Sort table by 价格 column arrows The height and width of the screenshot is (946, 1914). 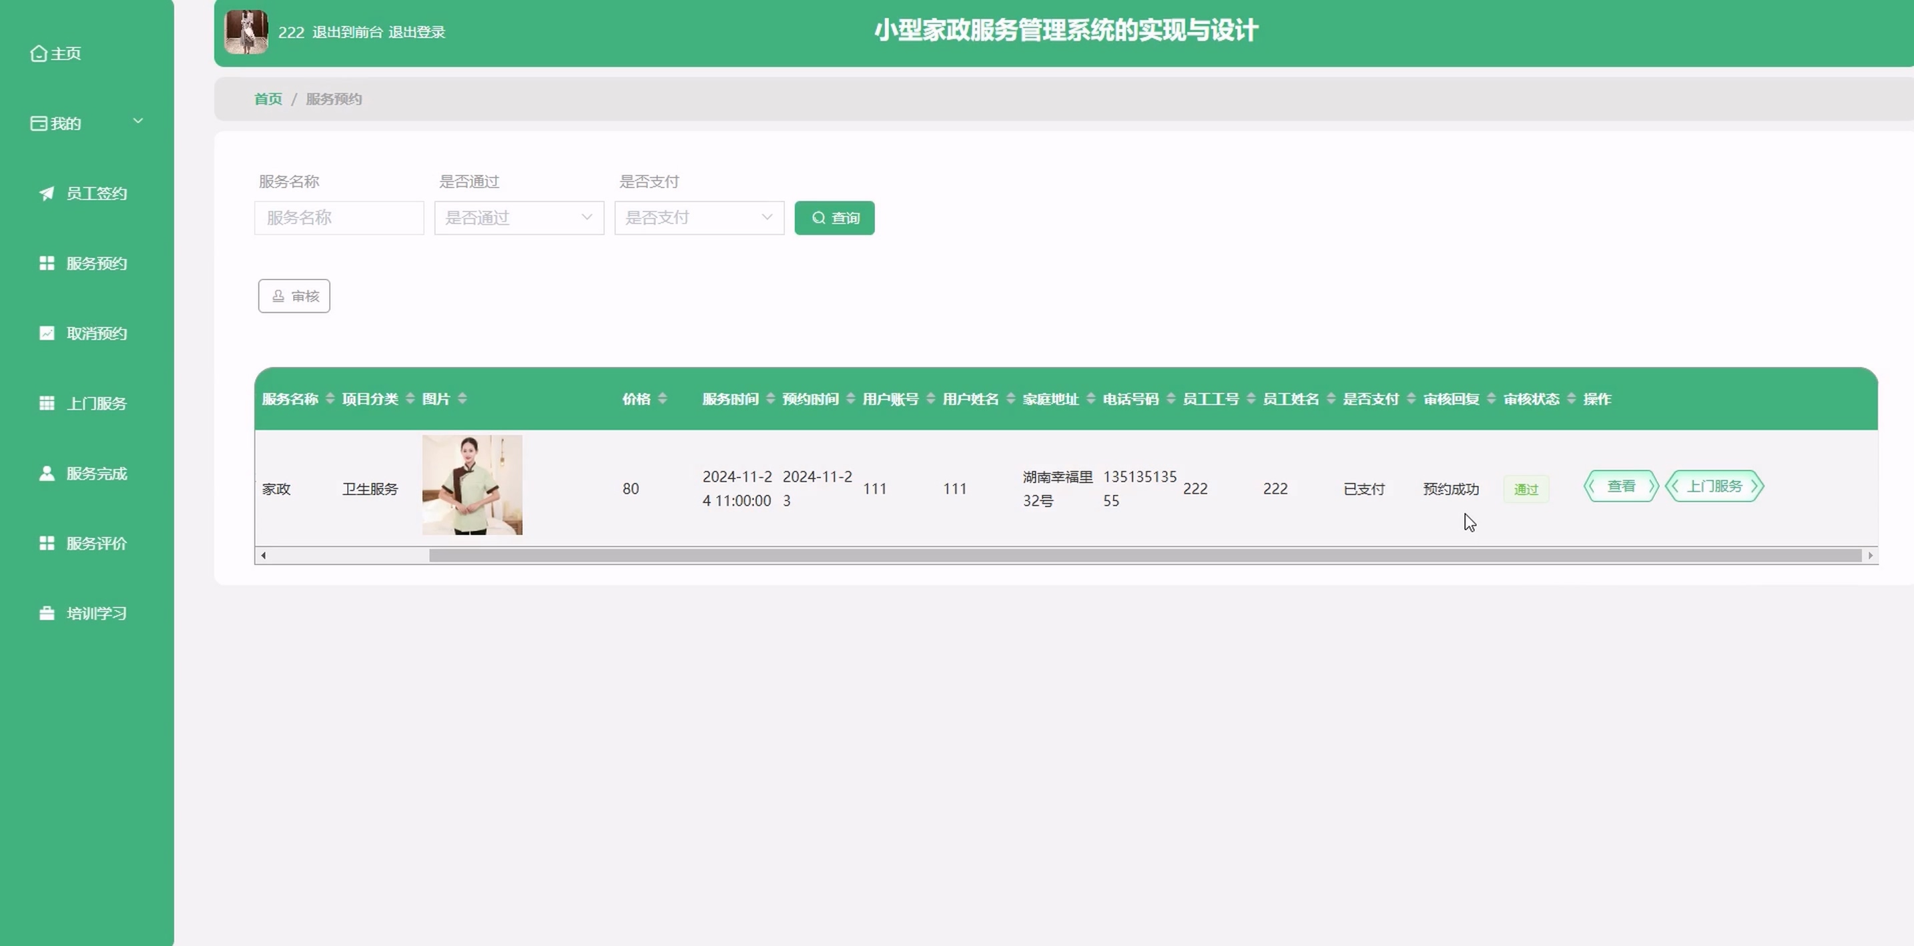click(x=662, y=399)
